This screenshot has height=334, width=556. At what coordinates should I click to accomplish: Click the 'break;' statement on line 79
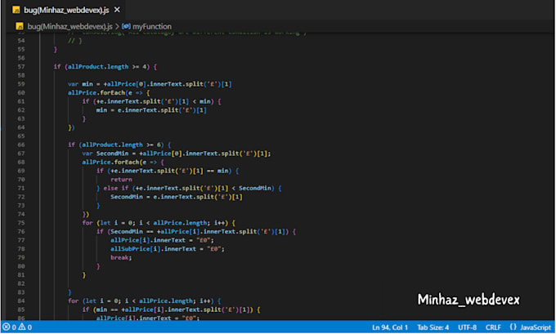point(121,257)
